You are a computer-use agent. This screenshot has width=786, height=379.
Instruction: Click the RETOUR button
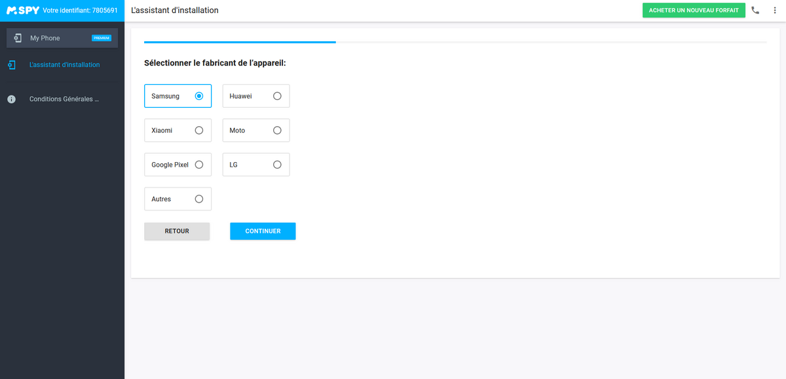pyautogui.click(x=177, y=231)
